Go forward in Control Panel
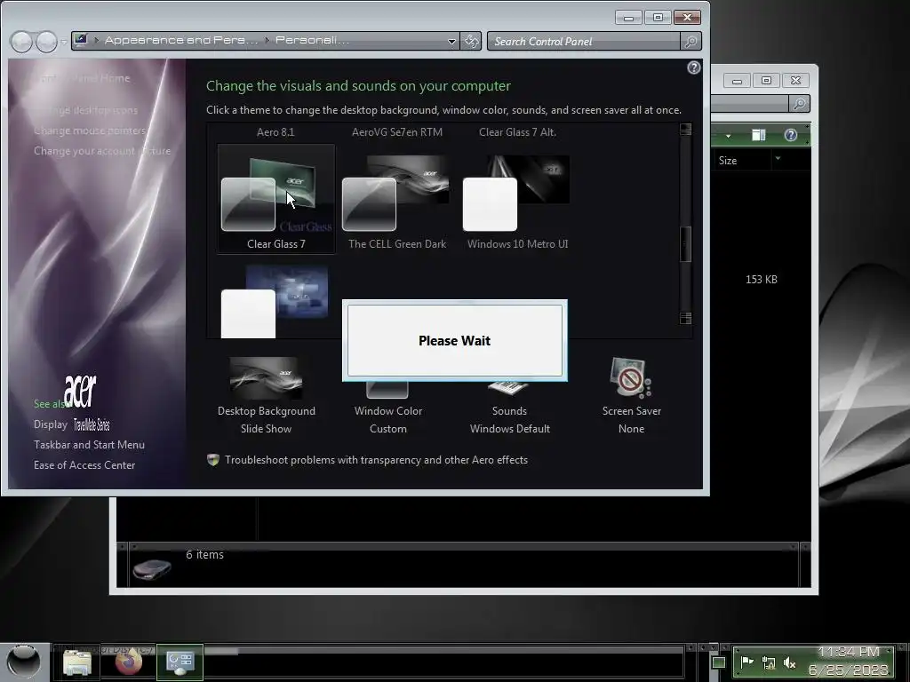The width and height of the screenshot is (910, 682). pyautogui.click(x=46, y=41)
